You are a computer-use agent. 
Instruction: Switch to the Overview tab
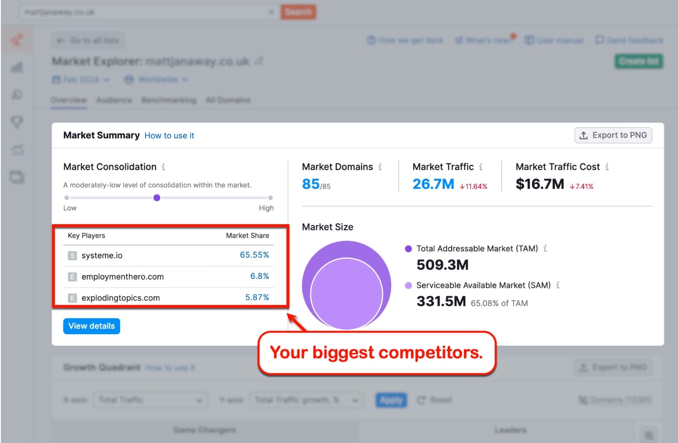point(68,100)
